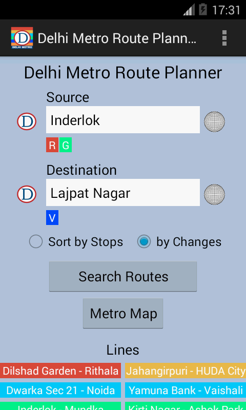This screenshot has height=410, width=246.
Task: Choose the Yamuna Bank - Vaishali line
Action: 186,390
